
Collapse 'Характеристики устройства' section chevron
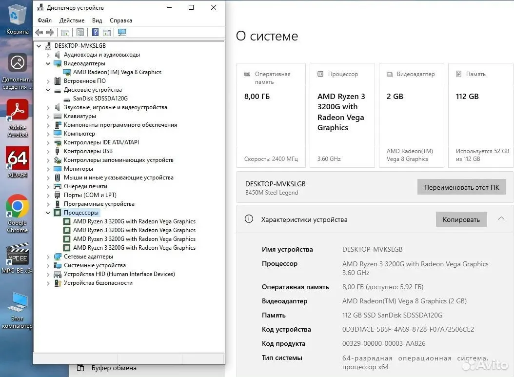501,218
